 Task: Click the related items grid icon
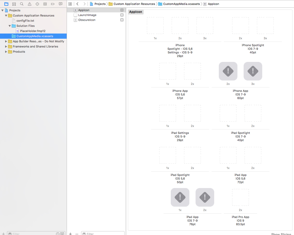[x=70, y=4]
